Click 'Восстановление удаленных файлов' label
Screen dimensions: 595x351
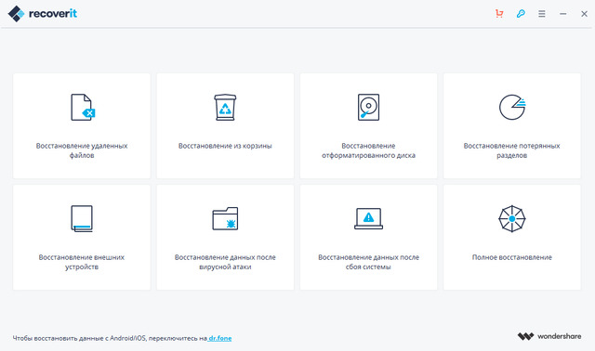(82, 150)
